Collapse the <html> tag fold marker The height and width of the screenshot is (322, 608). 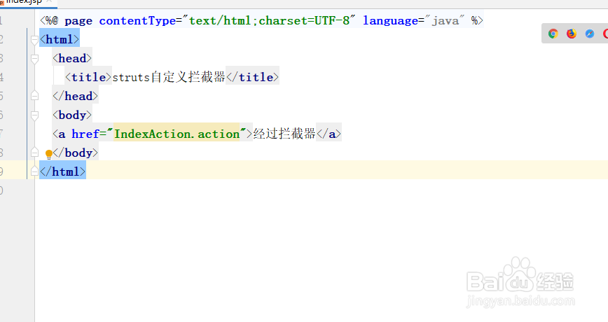click(x=34, y=39)
